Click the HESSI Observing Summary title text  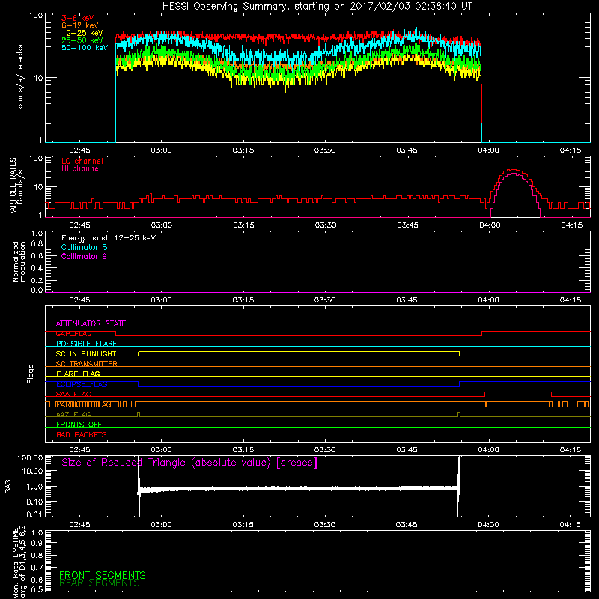pos(317,7)
